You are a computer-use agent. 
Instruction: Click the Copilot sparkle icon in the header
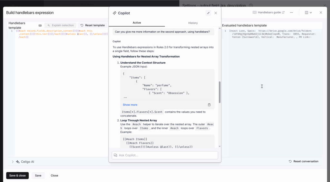114,13
